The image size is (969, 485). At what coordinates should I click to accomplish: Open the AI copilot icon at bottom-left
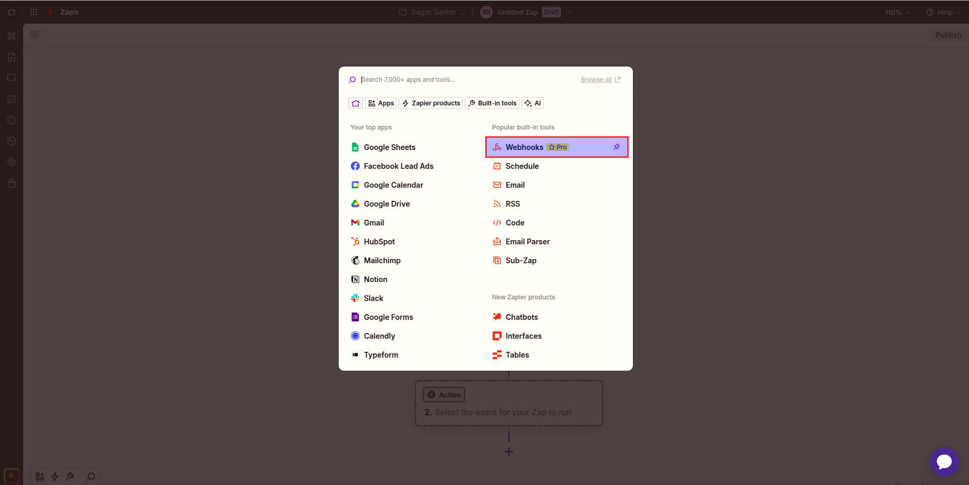(x=12, y=476)
